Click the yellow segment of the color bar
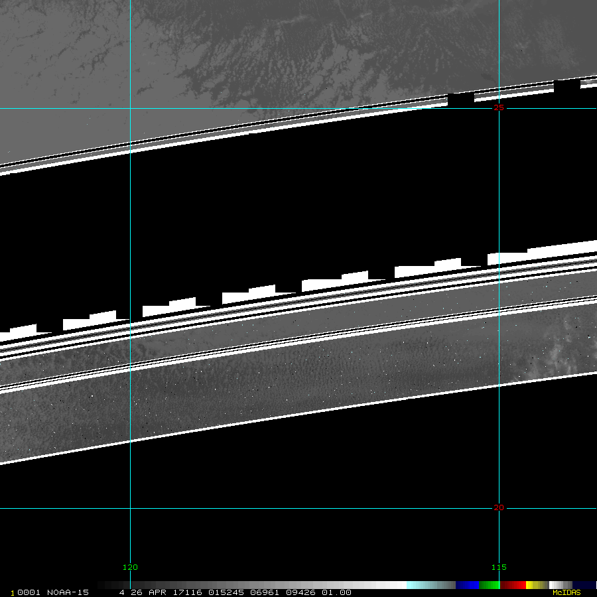This screenshot has height=597, width=597. [x=535, y=585]
